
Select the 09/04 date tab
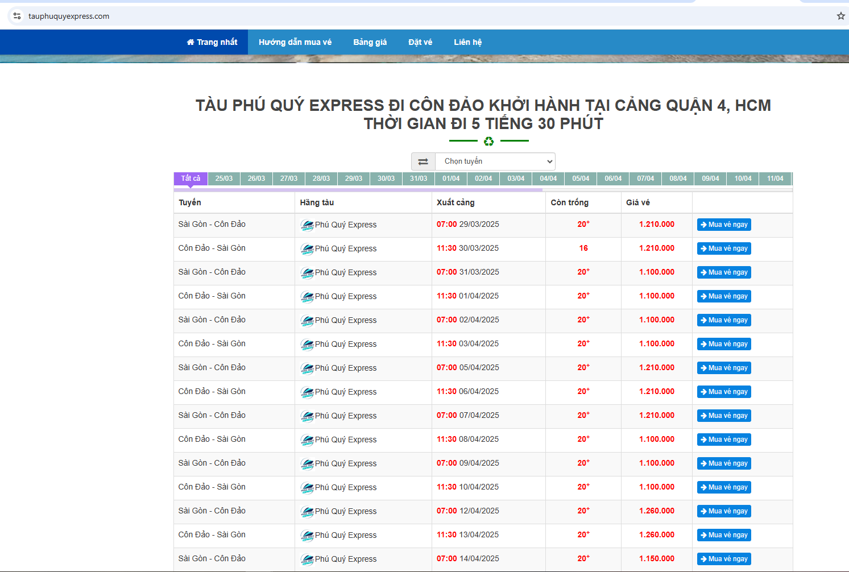click(x=710, y=179)
